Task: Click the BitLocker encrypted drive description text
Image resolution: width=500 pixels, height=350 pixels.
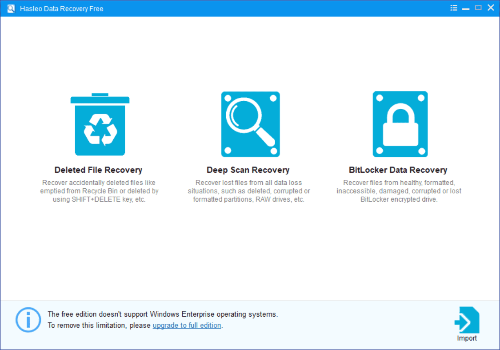Action: click(399, 191)
